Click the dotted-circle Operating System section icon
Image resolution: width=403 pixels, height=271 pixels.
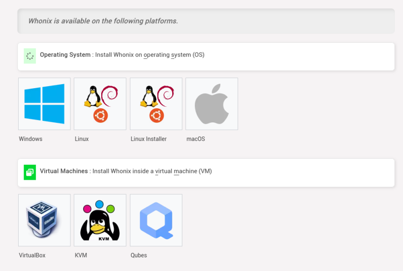pos(30,56)
